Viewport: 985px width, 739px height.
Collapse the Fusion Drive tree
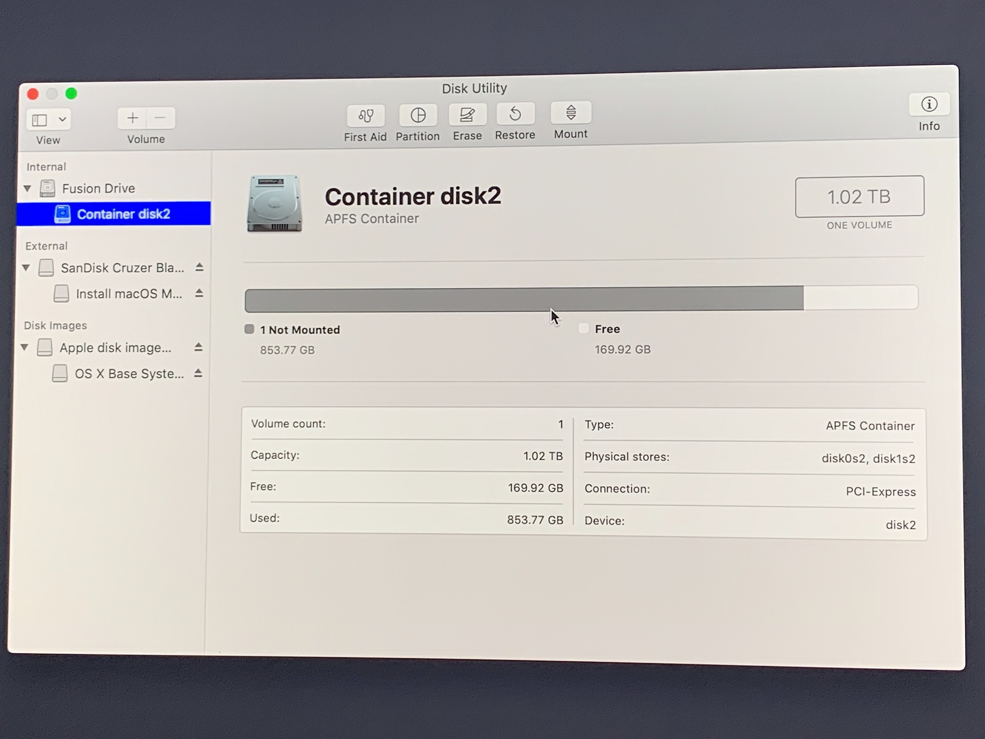tap(27, 188)
